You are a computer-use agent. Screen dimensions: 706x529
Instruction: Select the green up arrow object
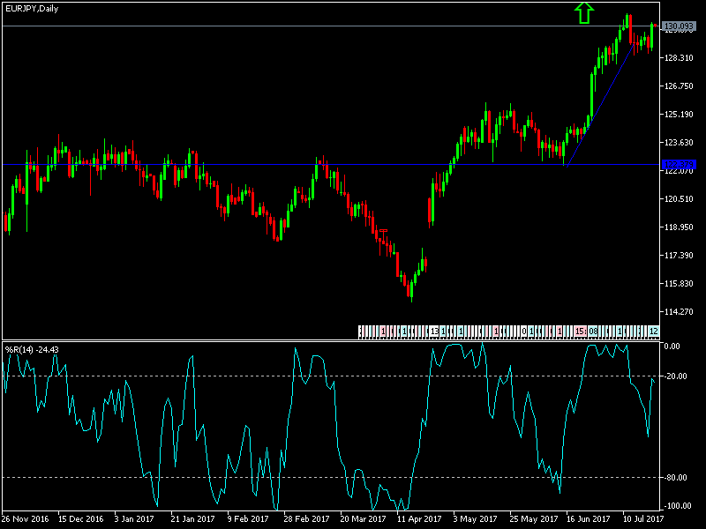pos(584,13)
